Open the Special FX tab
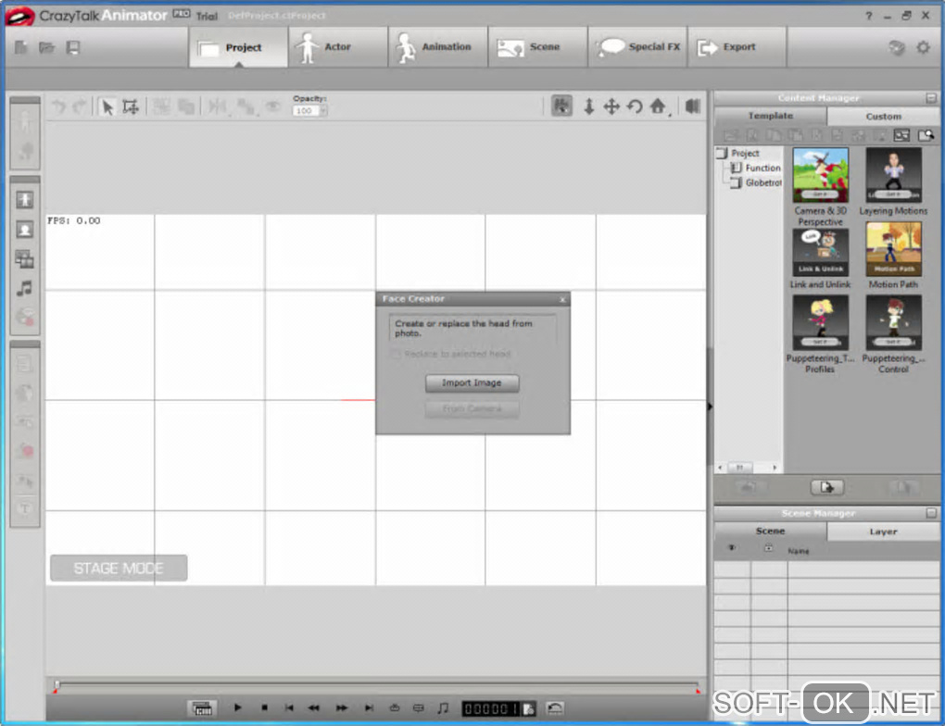The image size is (945, 726). (x=637, y=47)
